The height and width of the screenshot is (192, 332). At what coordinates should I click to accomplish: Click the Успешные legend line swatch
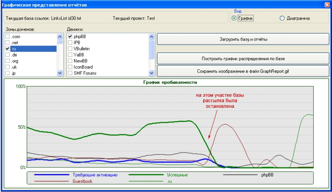tap(146, 175)
